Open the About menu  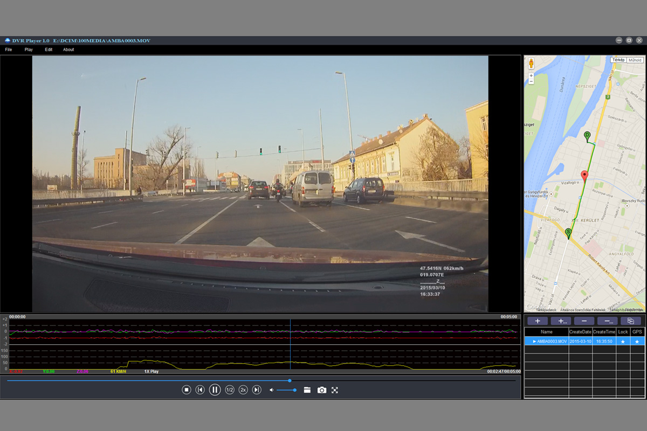pyautogui.click(x=68, y=50)
